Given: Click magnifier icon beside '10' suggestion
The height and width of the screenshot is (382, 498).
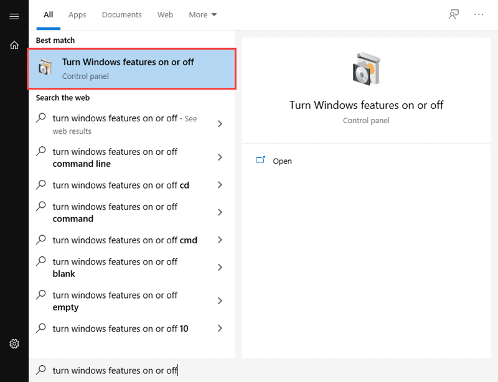Looking at the screenshot, I should (41, 328).
